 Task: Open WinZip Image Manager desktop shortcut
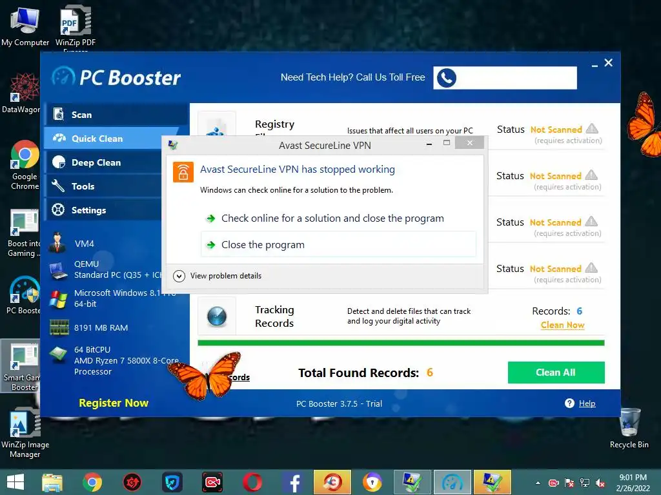(x=25, y=433)
